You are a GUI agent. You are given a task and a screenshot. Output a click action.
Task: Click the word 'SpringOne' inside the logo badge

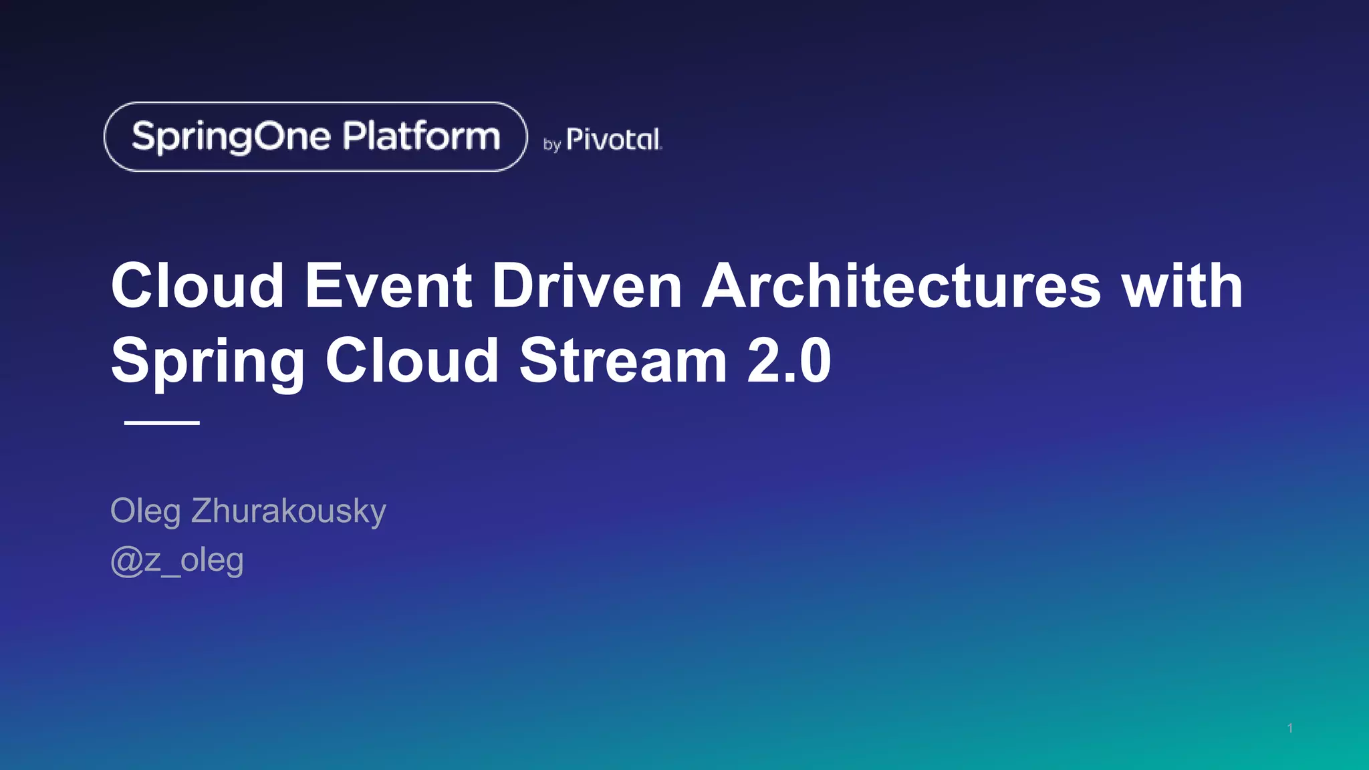(x=231, y=137)
